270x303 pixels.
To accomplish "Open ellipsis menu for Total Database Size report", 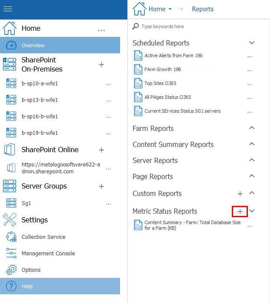I will click(x=250, y=226).
